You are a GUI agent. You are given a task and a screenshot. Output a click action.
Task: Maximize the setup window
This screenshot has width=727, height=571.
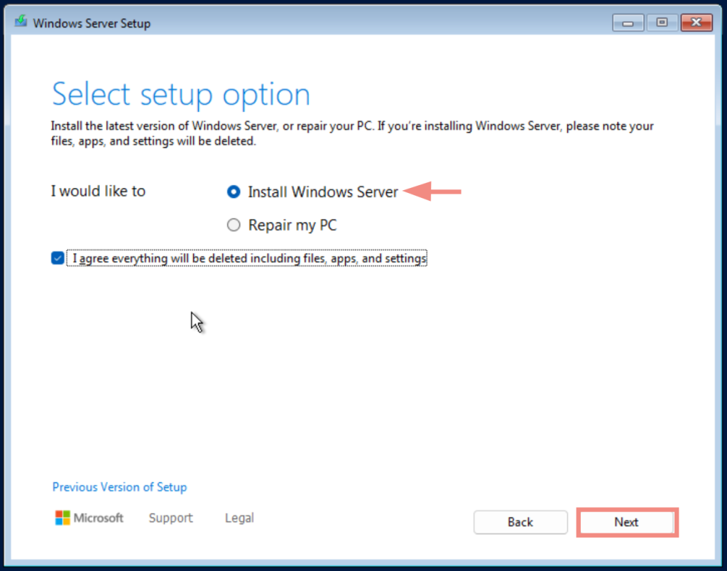662,22
